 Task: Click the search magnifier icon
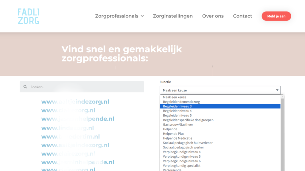tap(25, 87)
